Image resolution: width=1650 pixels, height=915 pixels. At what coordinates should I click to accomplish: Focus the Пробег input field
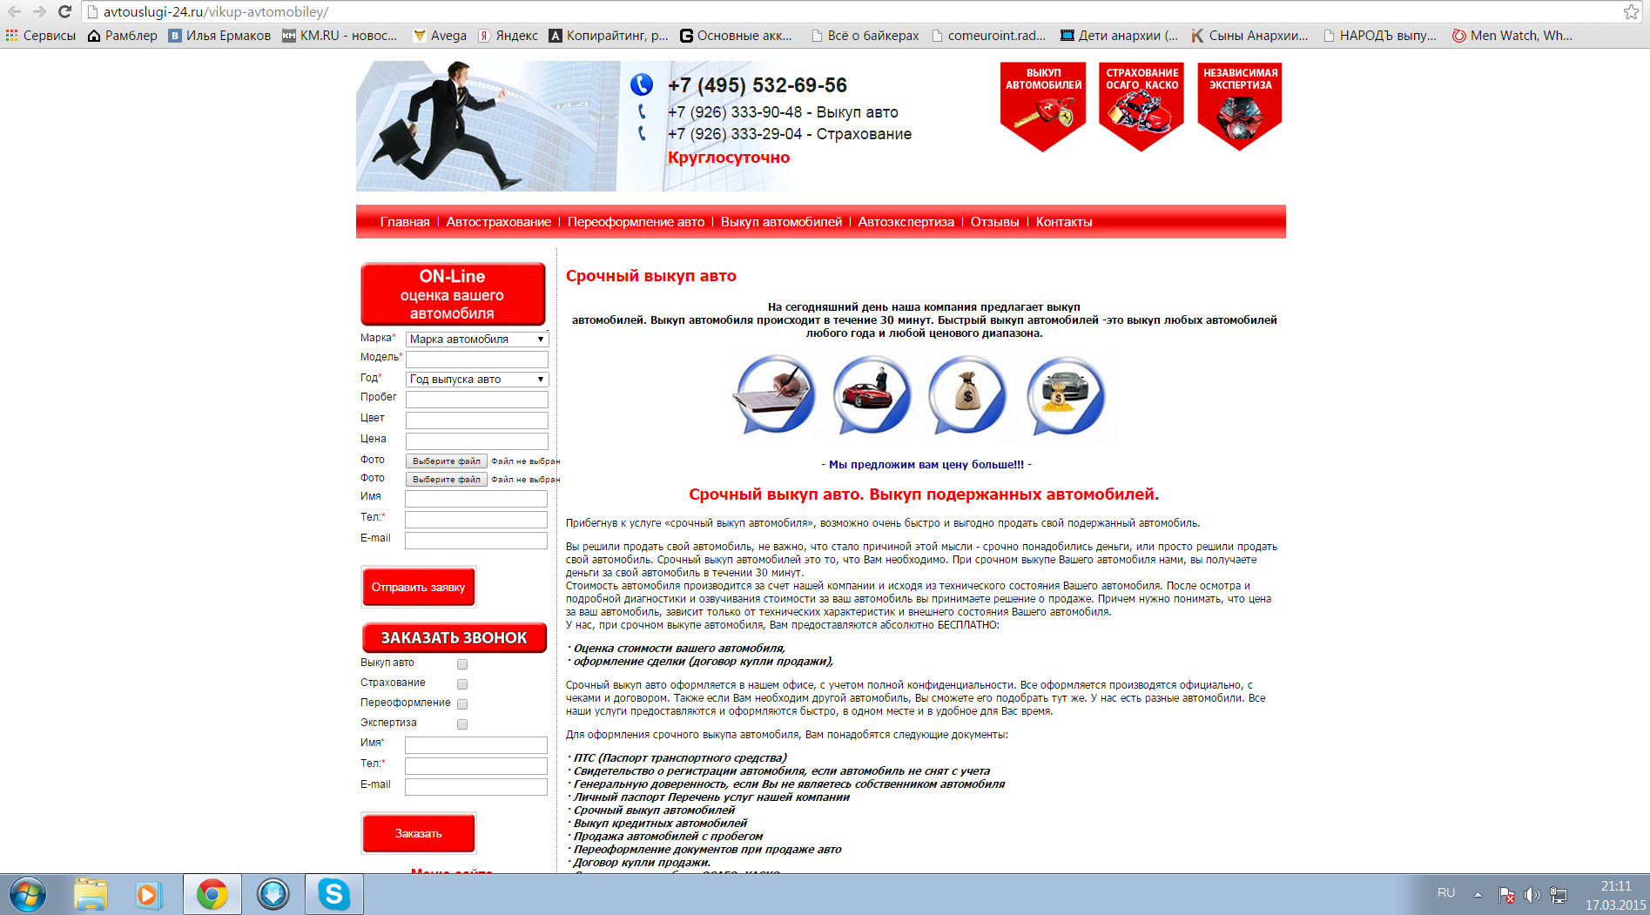pos(477,400)
